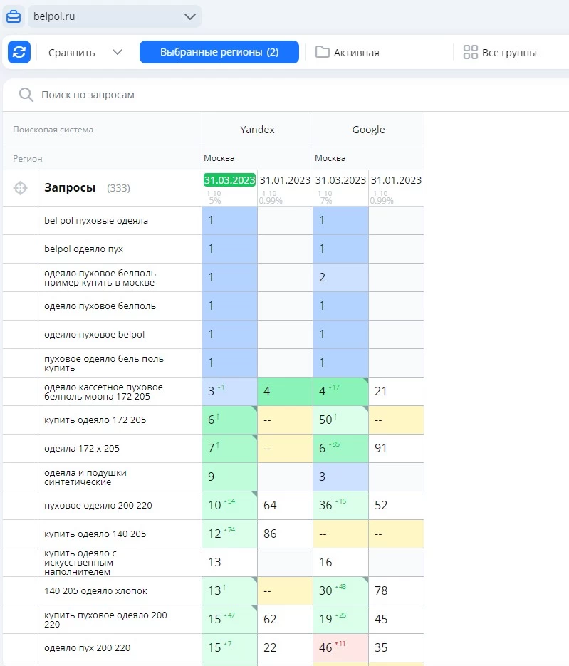The image size is (569, 666).
Task: Click the crosshair target icon beside Запросы
Action: [x=21, y=188]
